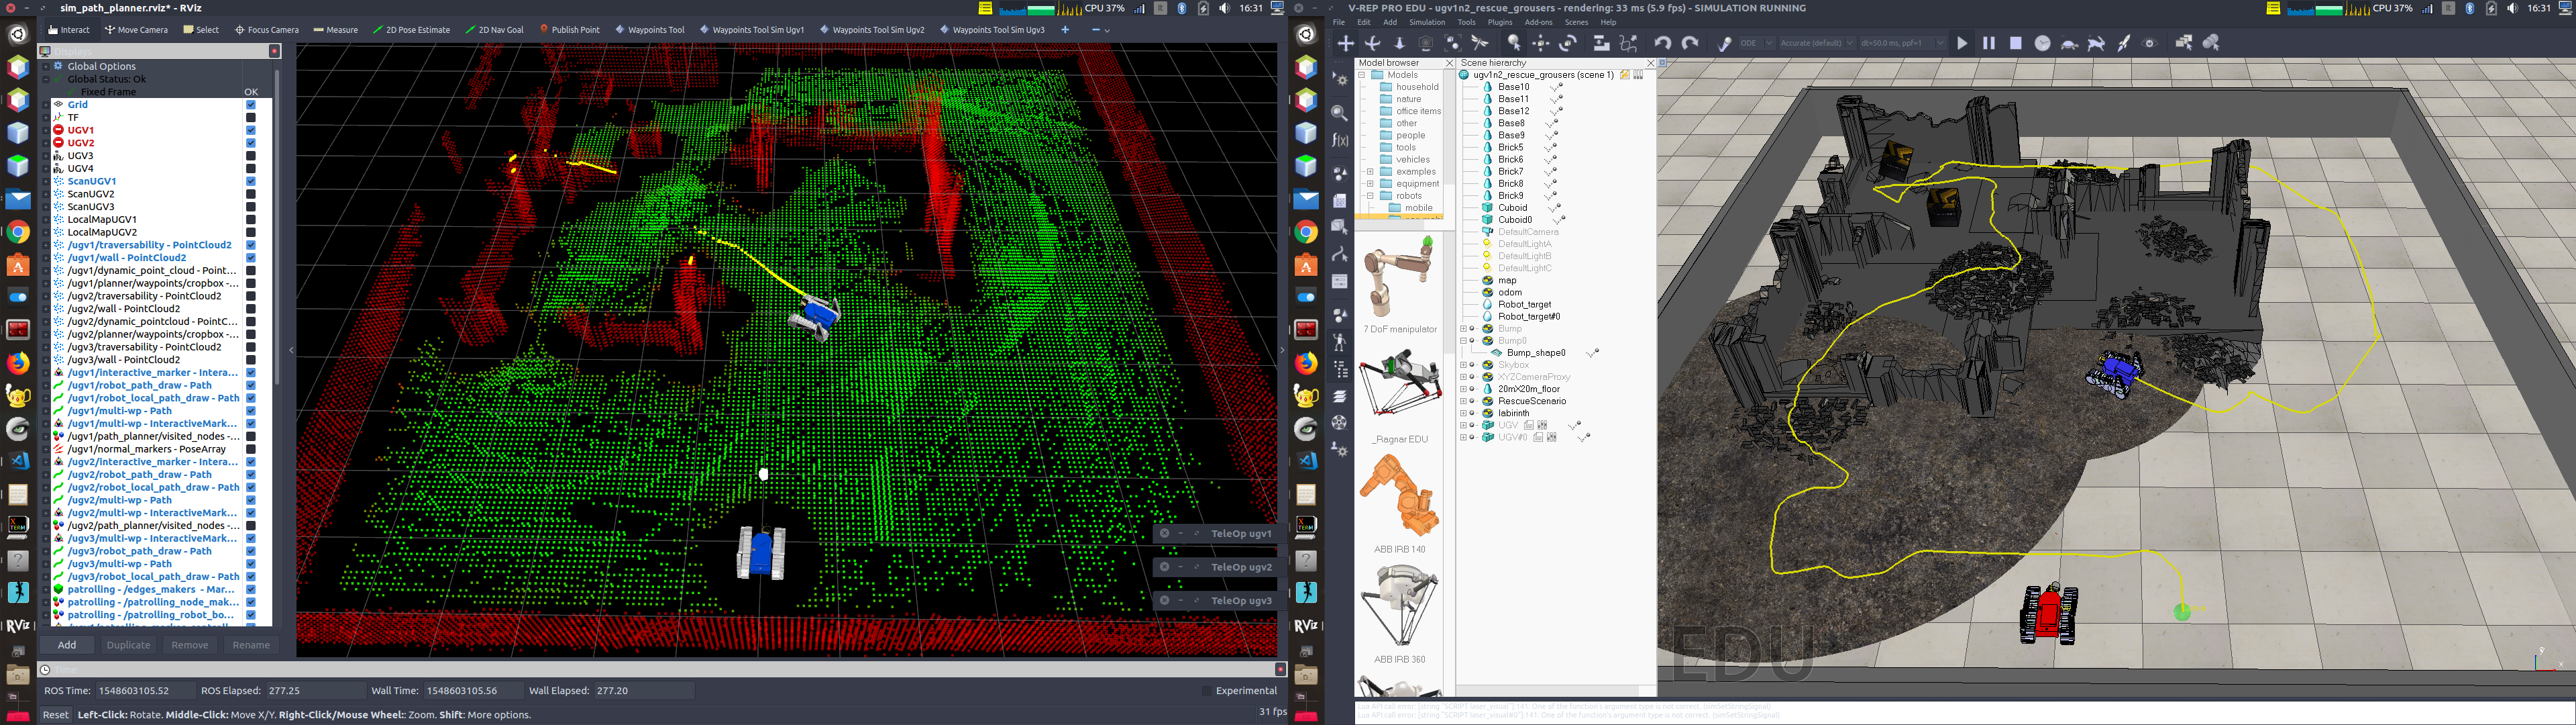Choose the Publish Point tool
The height and width of the screenshot is (725, 2576).
pos(569,30)
